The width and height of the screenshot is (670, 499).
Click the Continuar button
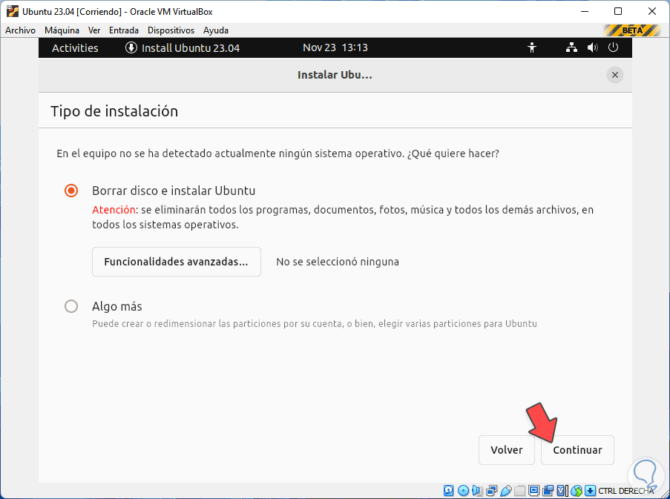click(x=577, y=450)
